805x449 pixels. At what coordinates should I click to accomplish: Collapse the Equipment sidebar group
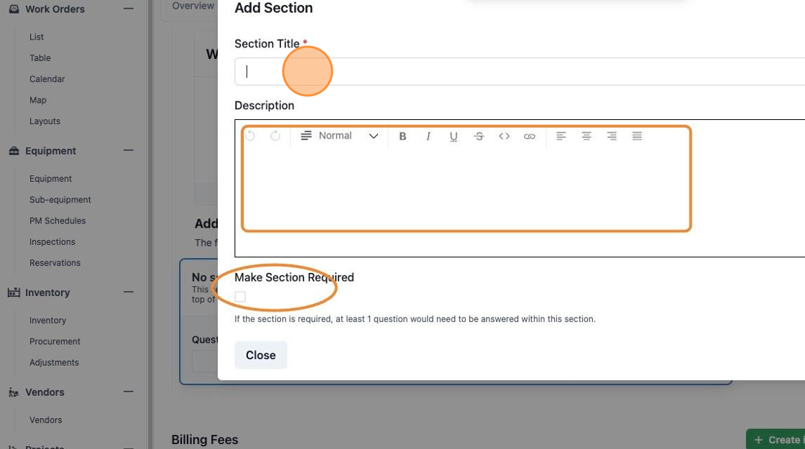[x=129, y=150]
